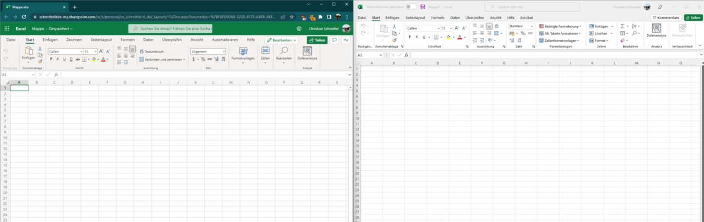Image resolution: width=704 pixels, height=222 pixels.
Task: Apply red font color in Excel web
Action: click(x=103, y=59)
